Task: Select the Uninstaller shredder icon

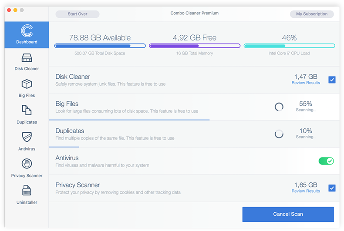Action: point(27,190)
